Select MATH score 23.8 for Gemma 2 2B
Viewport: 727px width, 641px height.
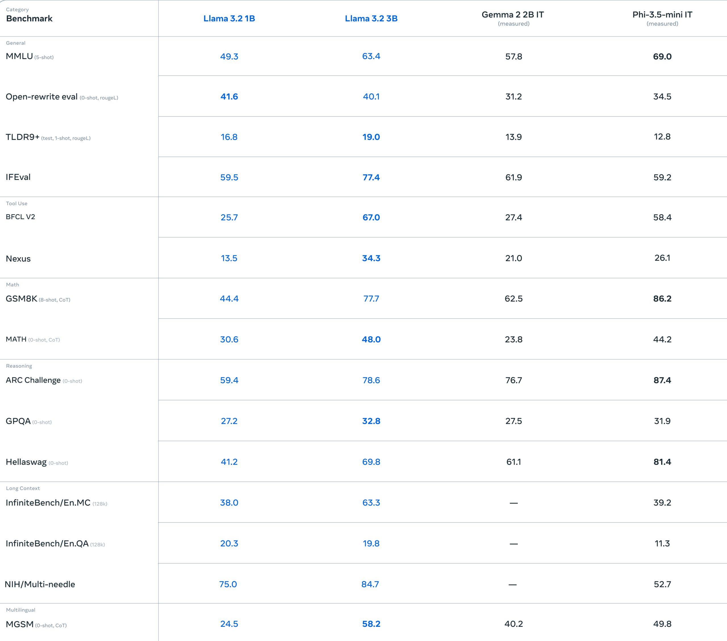point(514,340)
